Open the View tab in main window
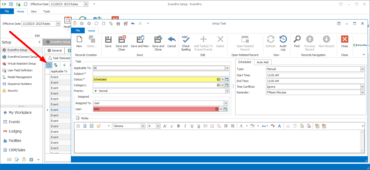Image resolution: width=370 pixels, height=170 pixels. (34, 11)
